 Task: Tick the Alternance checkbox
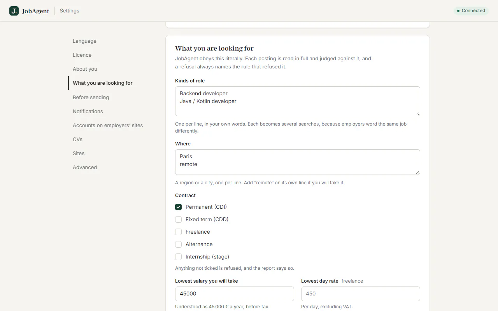(178, 244)
